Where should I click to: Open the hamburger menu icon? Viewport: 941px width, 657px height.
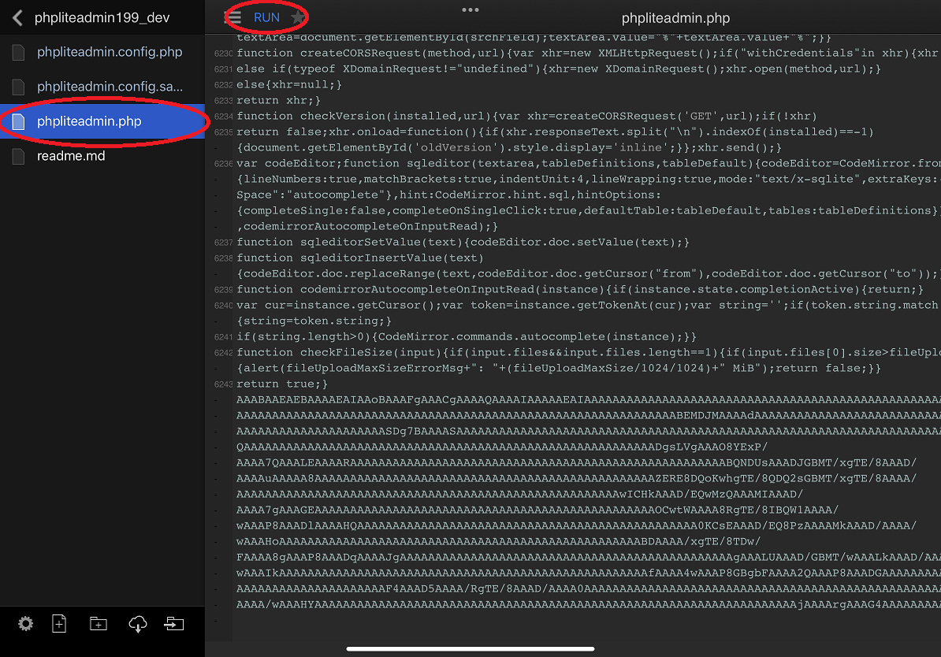click(x=232, y=17)
